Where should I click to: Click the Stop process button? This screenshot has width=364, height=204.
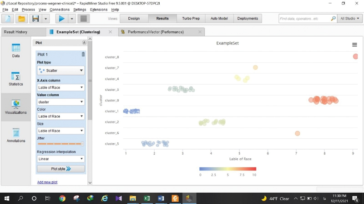(x=83, y=19)
